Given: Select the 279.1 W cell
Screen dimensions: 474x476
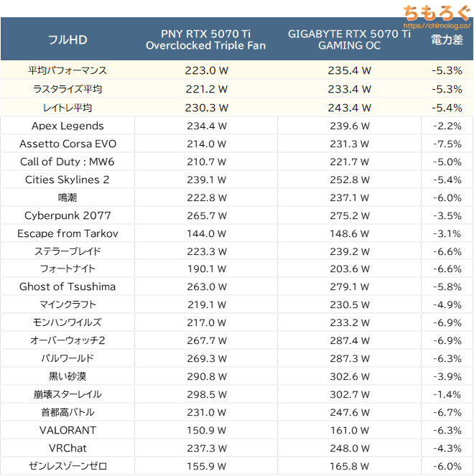Looking at the screenshot, I should pyautogui.click(x=349, y=286).
